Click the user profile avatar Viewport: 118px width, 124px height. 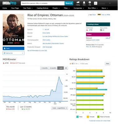(96, 3)
